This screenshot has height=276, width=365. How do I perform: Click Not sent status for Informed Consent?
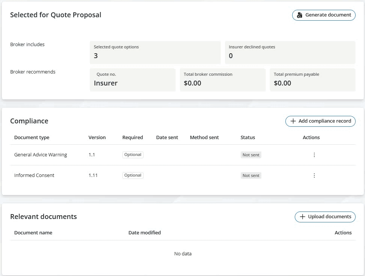251,175
